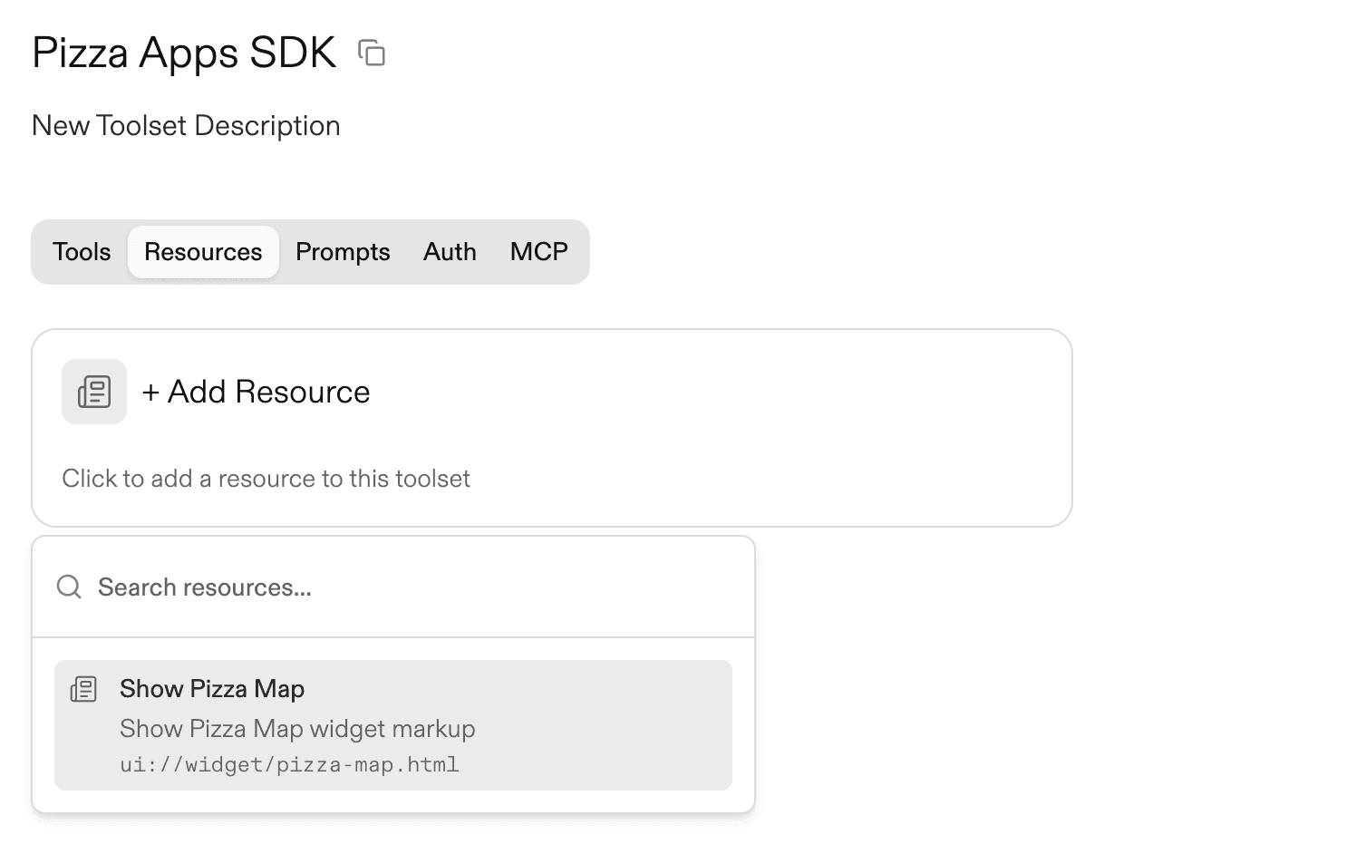This screenshot has width=1356, height=854.
Task: Click the resource document icon in Add Resource card
Action: click(93, 391)
